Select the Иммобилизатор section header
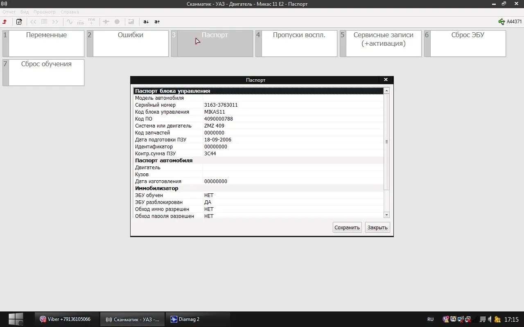524x327 pixels. coord(259,188)
